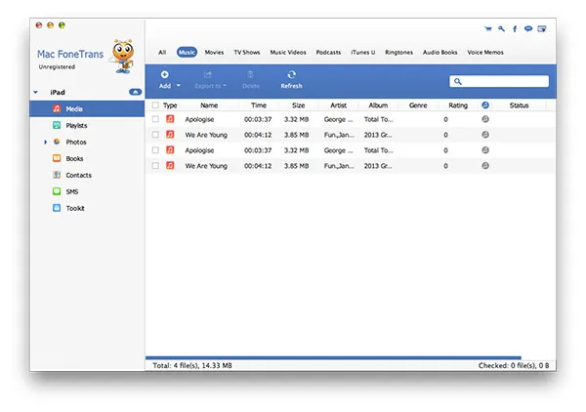The width and height of the screenshot is (586, 412).
Task: Click the Delete trash icon
Action: pos(250,75)
